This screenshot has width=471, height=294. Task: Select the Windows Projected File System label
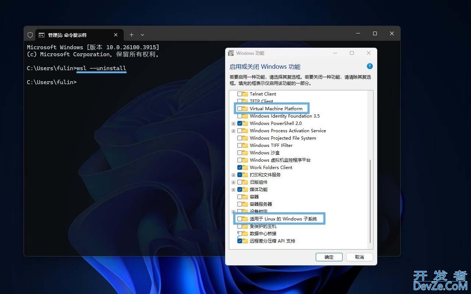click(283, 138)
